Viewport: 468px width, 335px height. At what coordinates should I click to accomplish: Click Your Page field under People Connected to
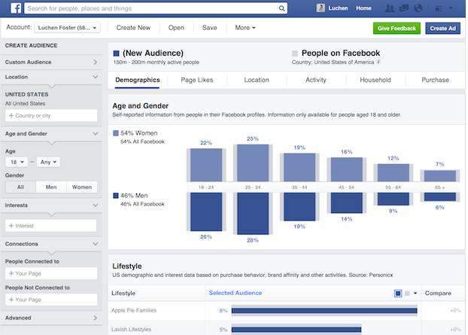[51, 273]
